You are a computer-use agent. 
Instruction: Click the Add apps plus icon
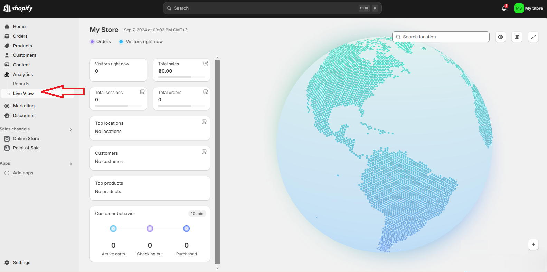(7, 173)
